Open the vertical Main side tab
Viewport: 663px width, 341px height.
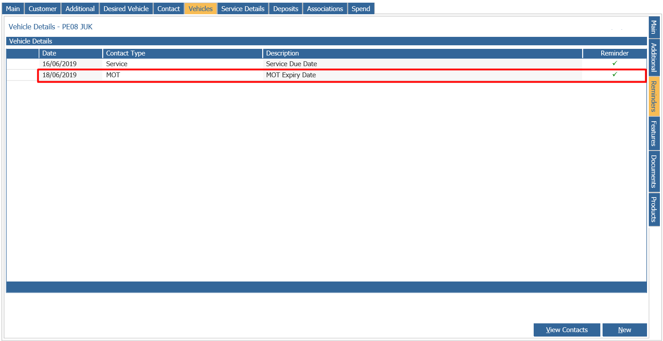(x=654, y=28)
